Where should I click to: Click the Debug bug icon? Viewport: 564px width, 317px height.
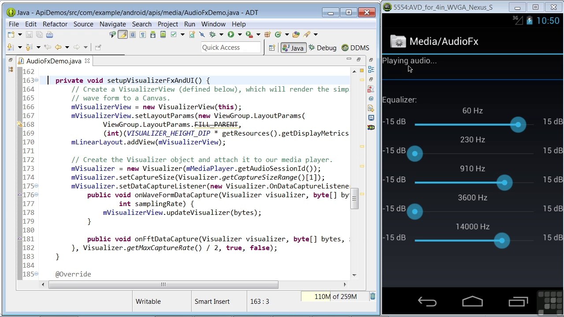[212, 34]
